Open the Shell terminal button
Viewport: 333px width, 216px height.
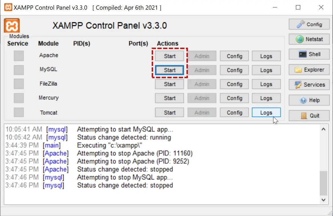(309, 54)
